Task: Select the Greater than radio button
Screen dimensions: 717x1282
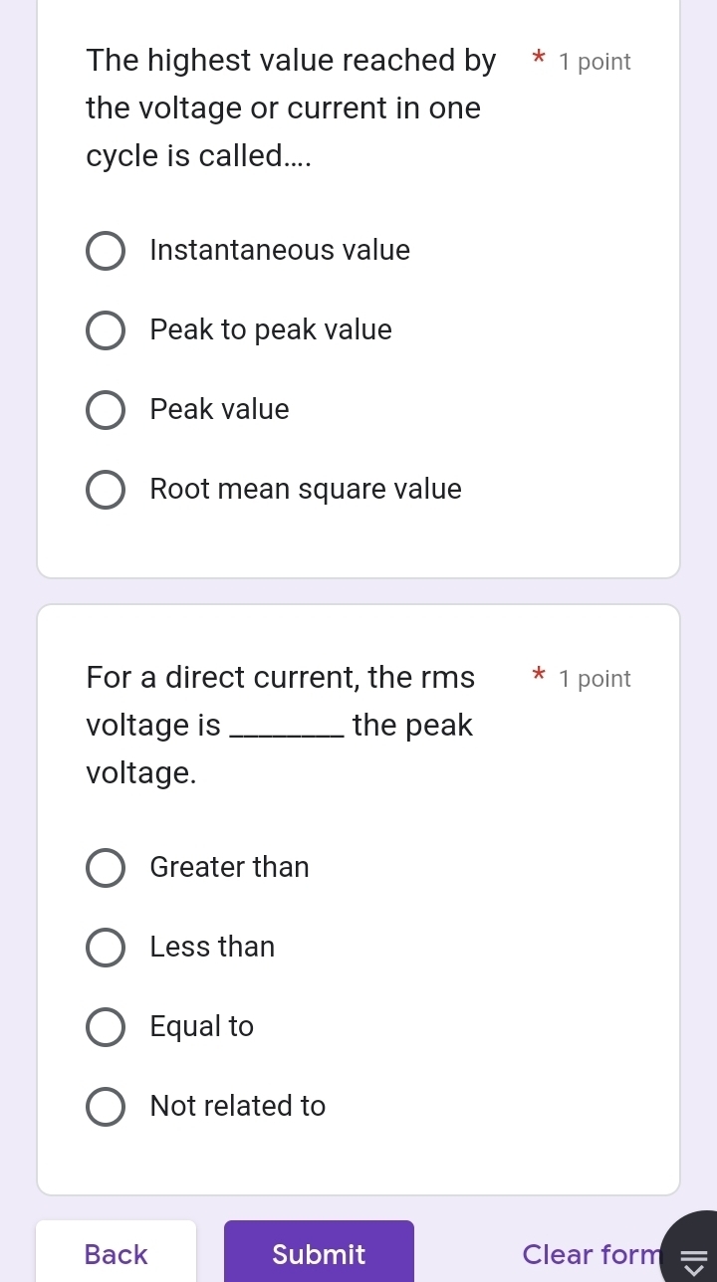Action: tap(106, 868)
